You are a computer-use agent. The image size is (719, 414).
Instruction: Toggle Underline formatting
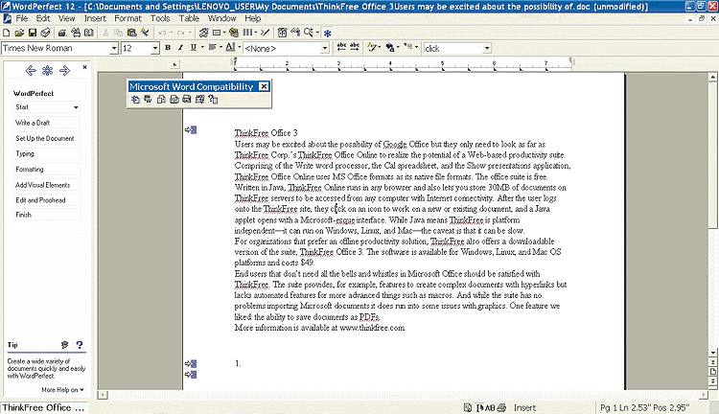[194, 48]
